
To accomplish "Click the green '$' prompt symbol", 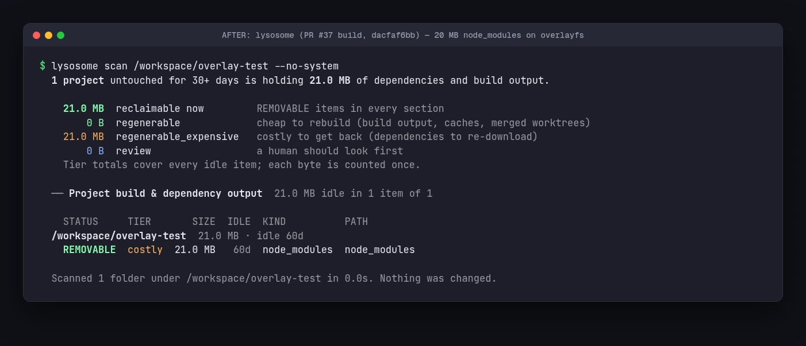I will point(43,66).
